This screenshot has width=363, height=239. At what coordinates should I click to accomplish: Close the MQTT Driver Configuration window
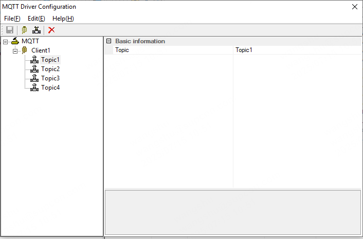pos(355,7)
